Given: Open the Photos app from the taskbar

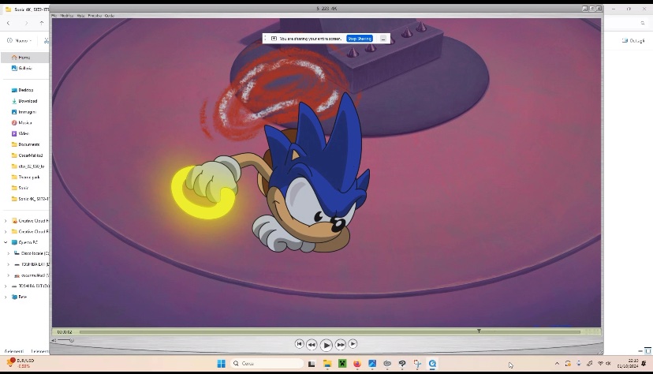Looking at the screenshot, I should point(372,364).
